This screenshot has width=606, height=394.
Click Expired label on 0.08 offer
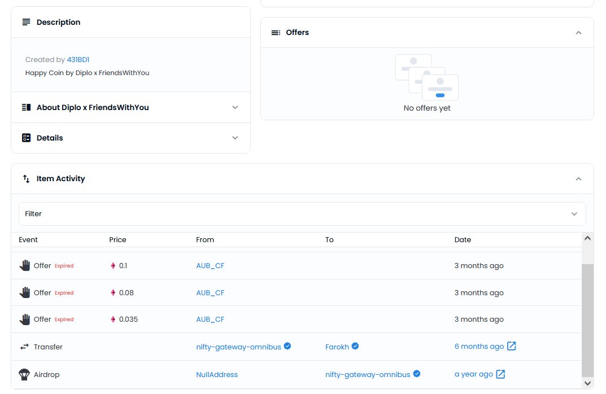(x=64, y=293)
